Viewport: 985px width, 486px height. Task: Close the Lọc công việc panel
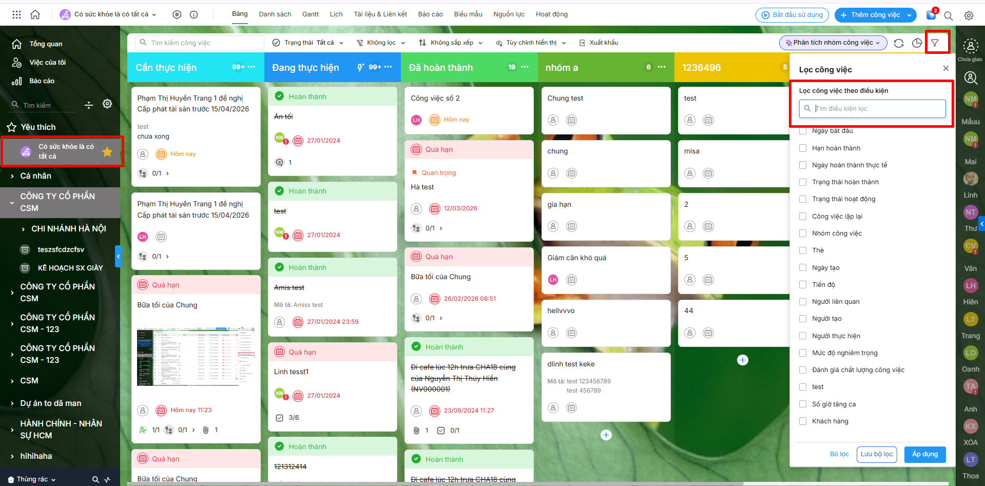(x=946, y=68)
